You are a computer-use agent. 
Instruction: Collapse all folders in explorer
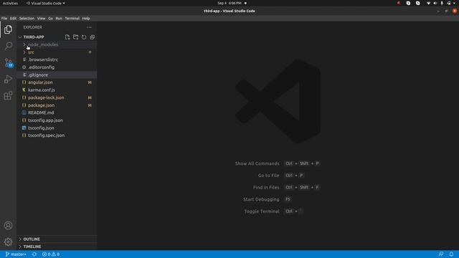click(x=93, y=37)
